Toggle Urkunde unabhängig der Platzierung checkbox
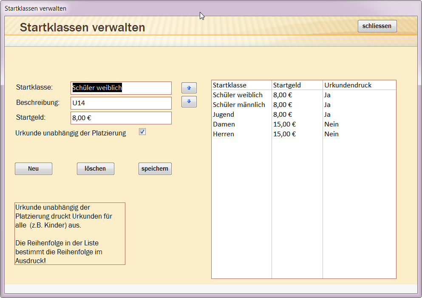This screenshot has width=422, height=298. 142,132
